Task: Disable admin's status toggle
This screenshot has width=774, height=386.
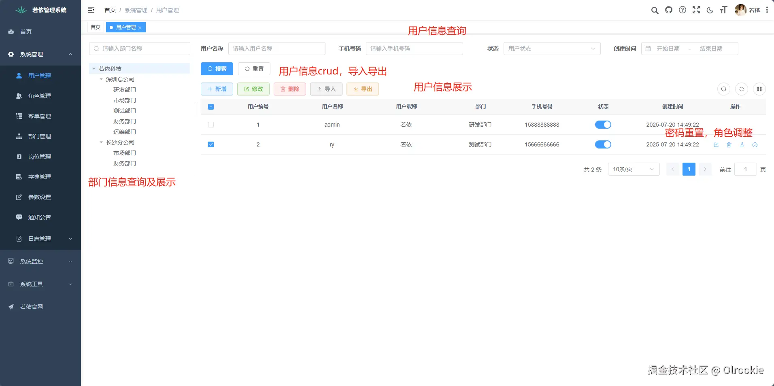Action: pyautogui.click(x=603, y=125)
